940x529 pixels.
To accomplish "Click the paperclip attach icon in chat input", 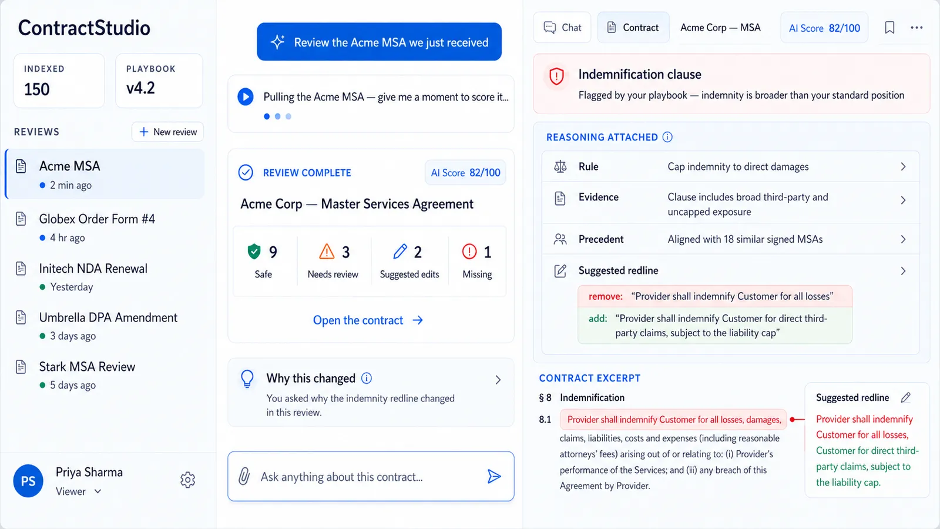I will 244,477.
